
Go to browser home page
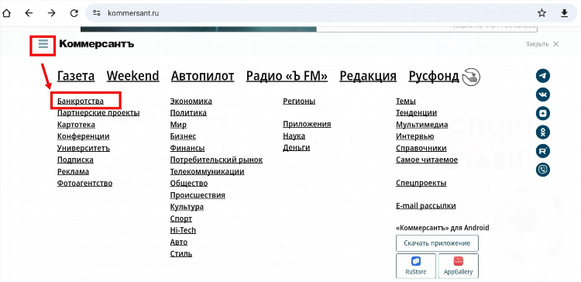pyautogui.click(x=7, y=13)
